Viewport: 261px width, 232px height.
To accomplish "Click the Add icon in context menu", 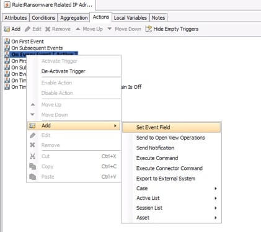I will tap(32, 125).
